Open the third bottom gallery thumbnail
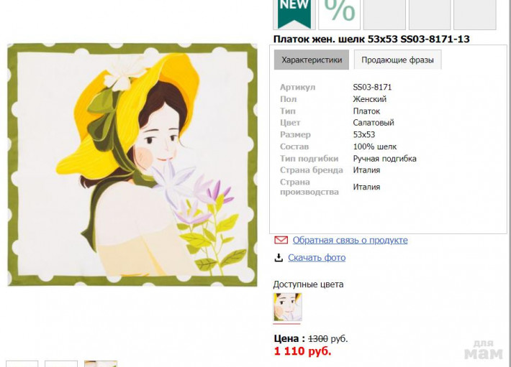This screenshot has width=511, height=367. point(101,363)
